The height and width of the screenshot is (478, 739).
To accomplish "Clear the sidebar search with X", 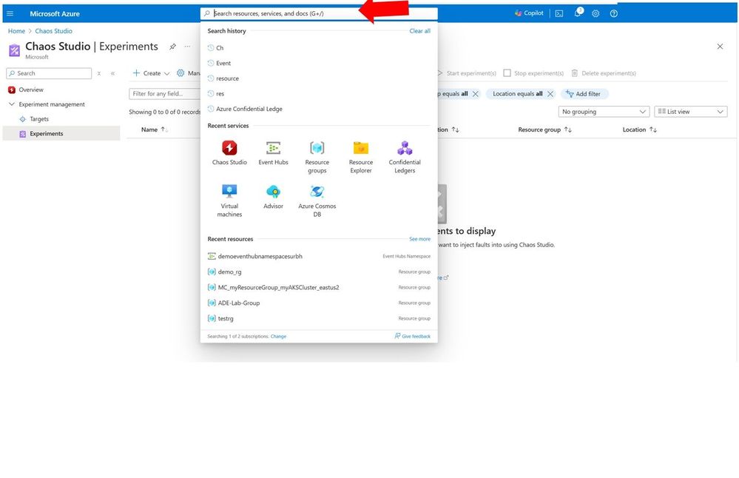I will 99,73.
